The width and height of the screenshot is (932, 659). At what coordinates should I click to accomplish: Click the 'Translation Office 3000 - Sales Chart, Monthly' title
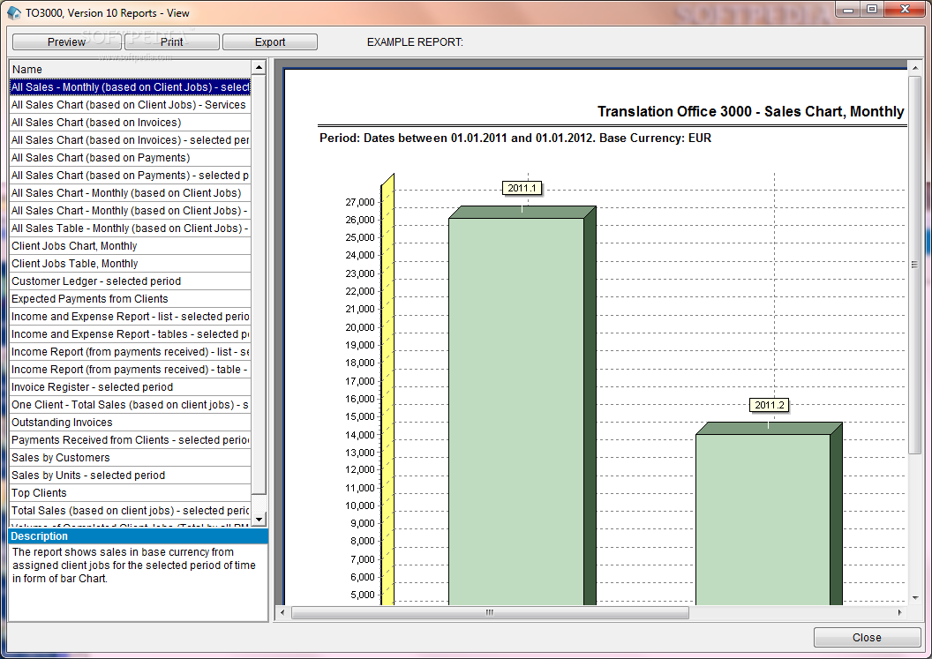(x=751, y=111)
